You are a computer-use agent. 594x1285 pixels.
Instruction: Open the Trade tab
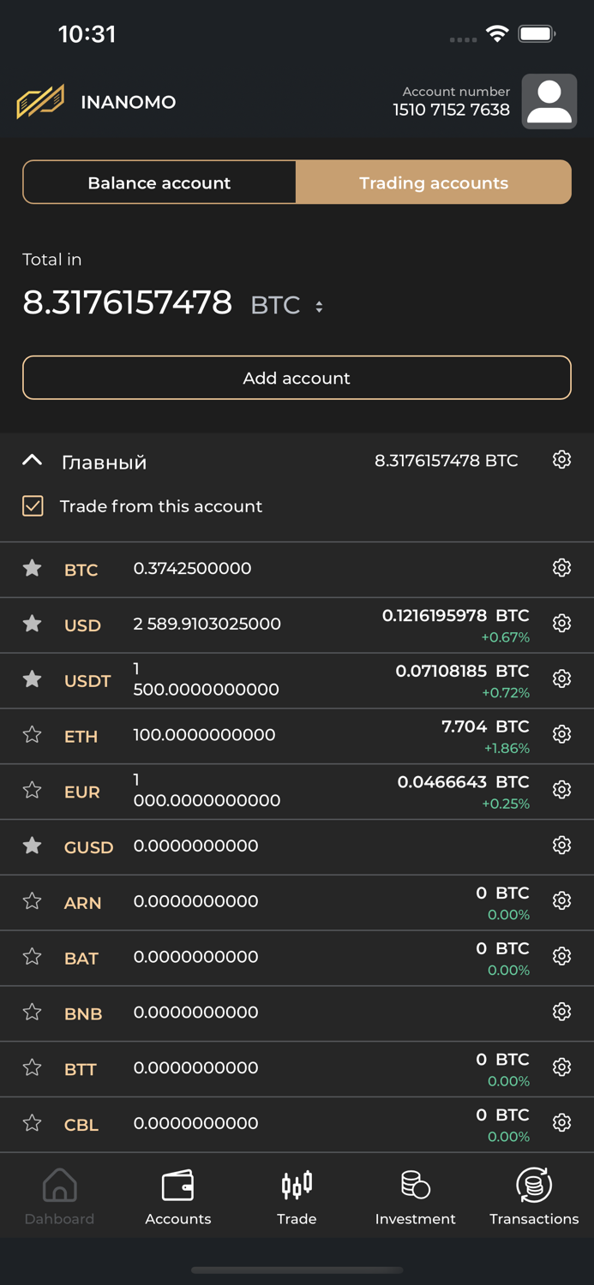click(x=297, y=1197)
